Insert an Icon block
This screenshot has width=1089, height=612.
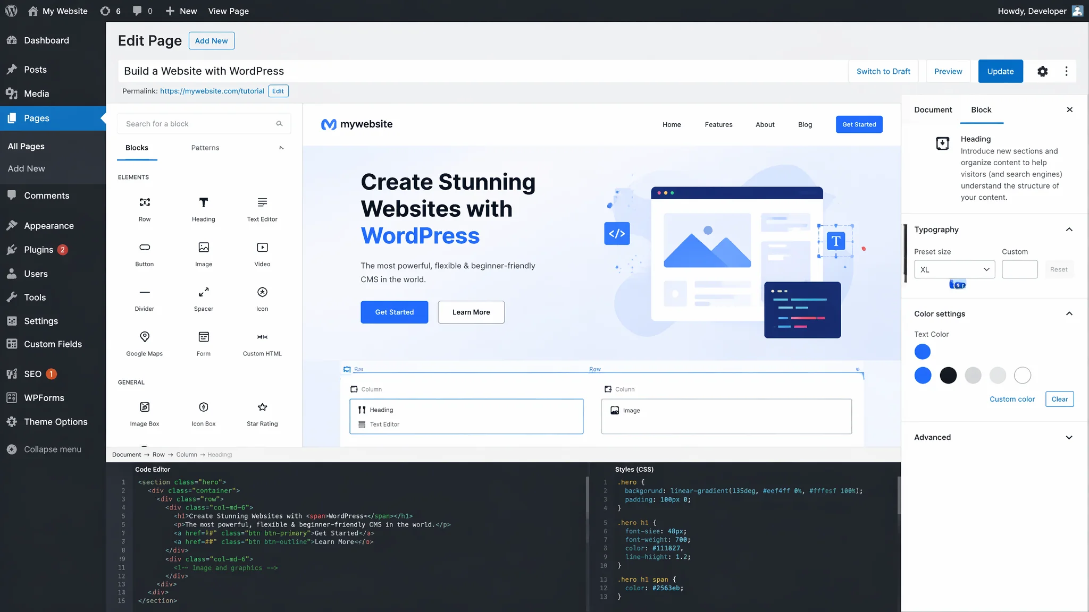tap(262, 299)
